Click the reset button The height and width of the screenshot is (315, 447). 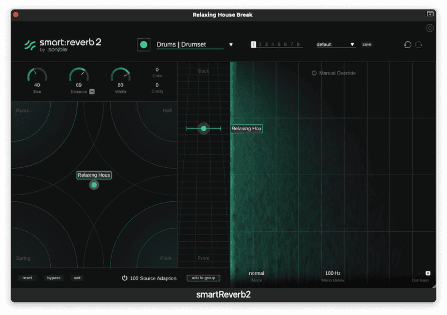click(27, 278)
